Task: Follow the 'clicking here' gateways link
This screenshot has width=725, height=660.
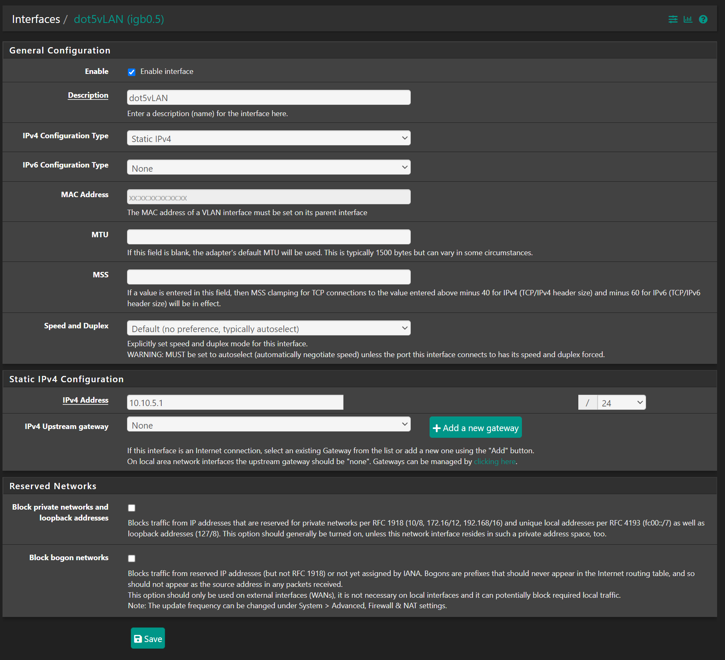Action: [x=495, y=462]
